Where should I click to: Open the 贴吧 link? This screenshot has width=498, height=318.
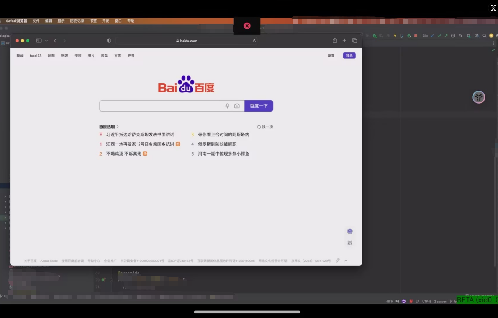[x=64, y=56]
